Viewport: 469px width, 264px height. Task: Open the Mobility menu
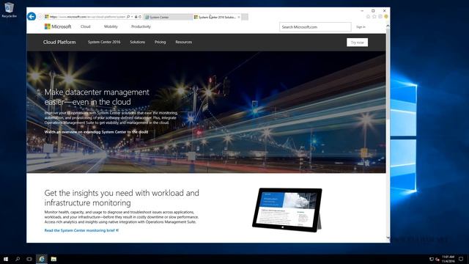[x=111, y=26]
